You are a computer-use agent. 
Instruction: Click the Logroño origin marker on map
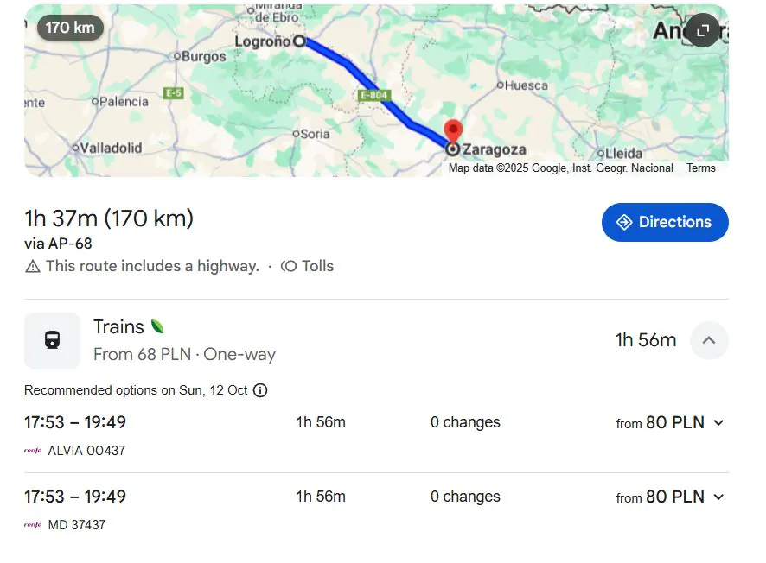(x=299, y=41)
